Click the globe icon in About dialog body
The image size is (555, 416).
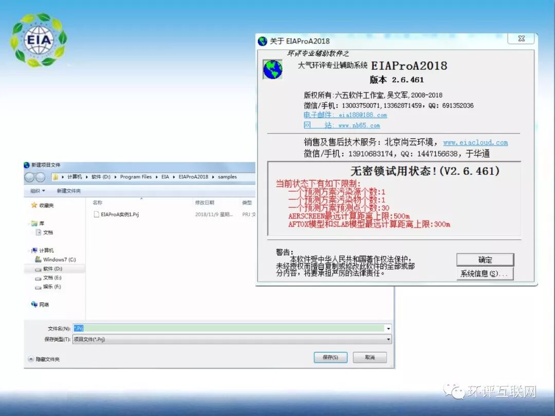click(272, 69)
